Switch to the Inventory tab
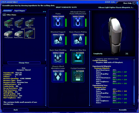 coord(7,11)
